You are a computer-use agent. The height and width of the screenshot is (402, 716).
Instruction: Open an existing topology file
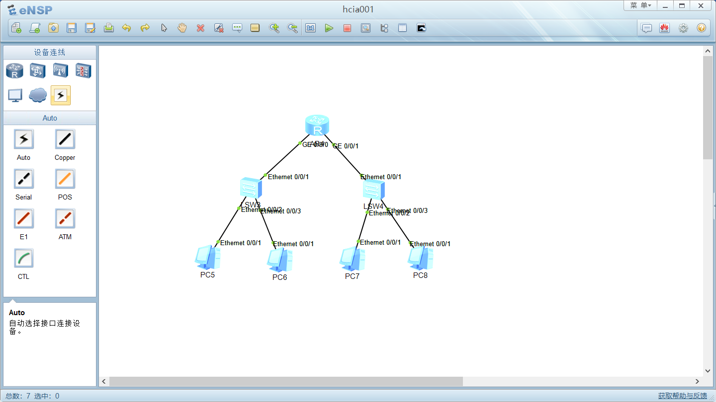click(53, 28)
